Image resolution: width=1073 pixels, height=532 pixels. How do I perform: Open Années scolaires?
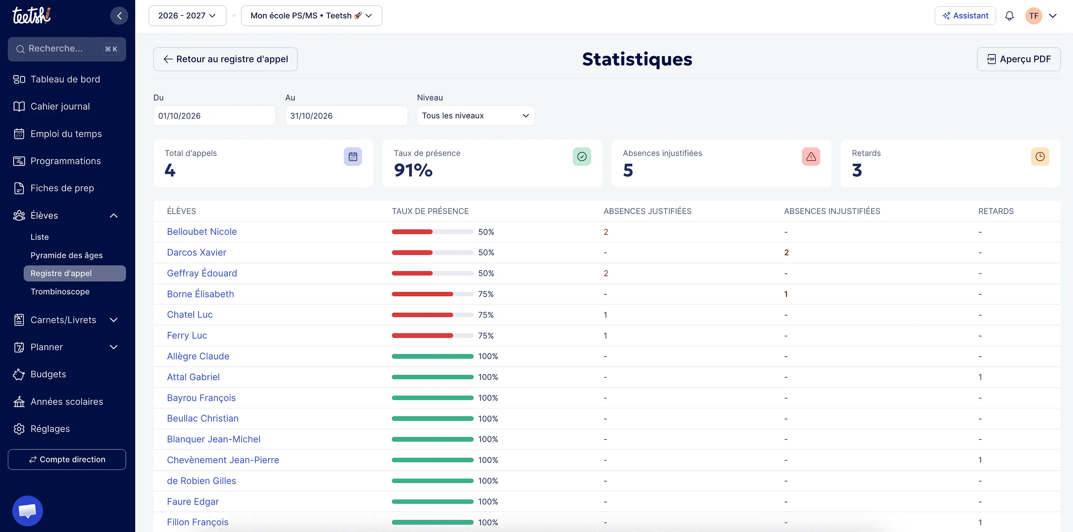tap(67, 401)
